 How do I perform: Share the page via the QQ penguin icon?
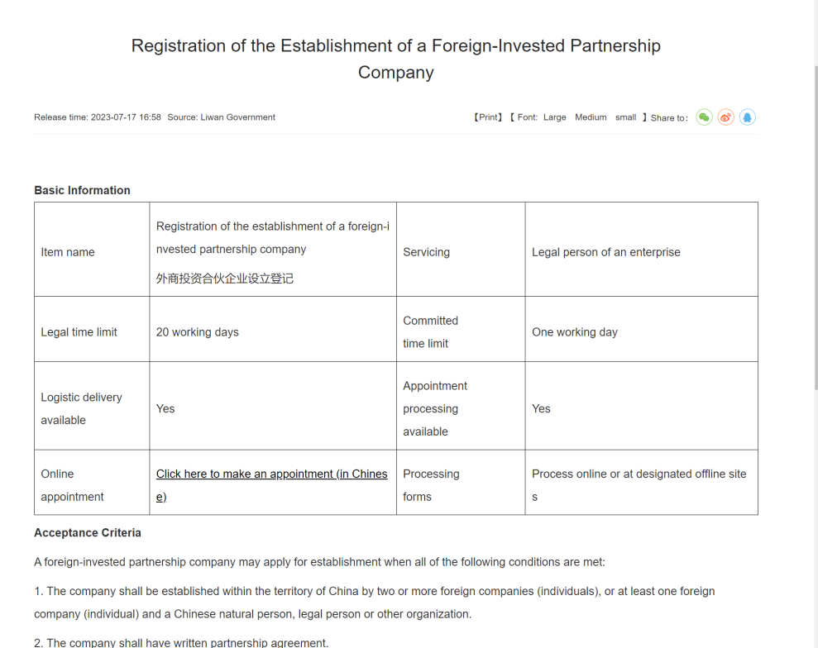tap(747, 117)
